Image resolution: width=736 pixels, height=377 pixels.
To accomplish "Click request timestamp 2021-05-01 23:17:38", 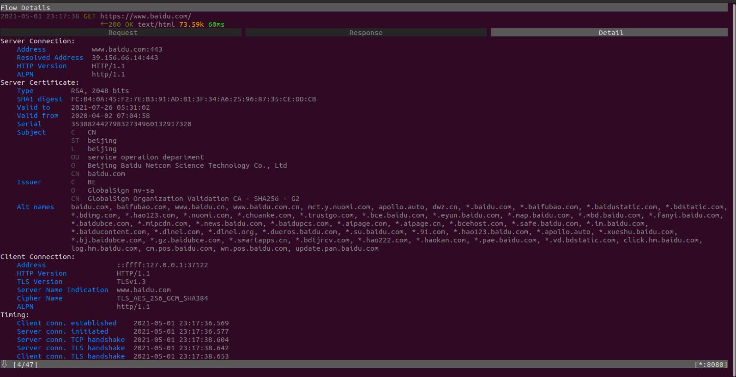I will click(40, 16).
